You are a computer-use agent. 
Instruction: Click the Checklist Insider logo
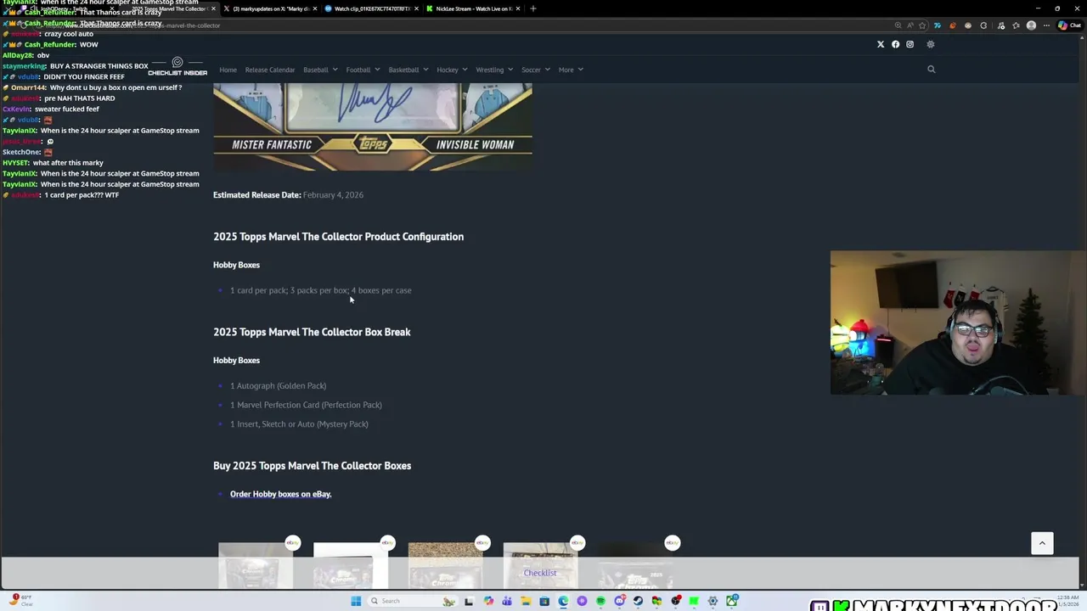[177, 67]
